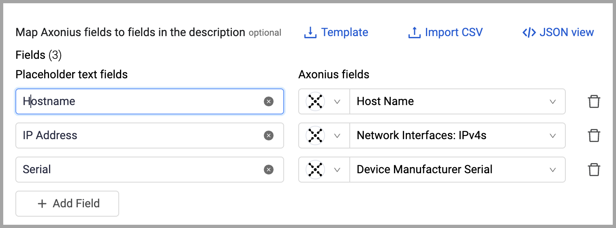
Task: Open adapter selector in Host Name row
Action: [324, 101]
